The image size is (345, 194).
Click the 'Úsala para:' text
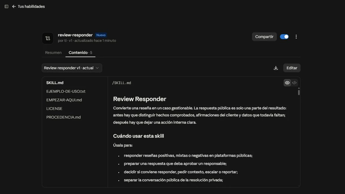point(123,145)
